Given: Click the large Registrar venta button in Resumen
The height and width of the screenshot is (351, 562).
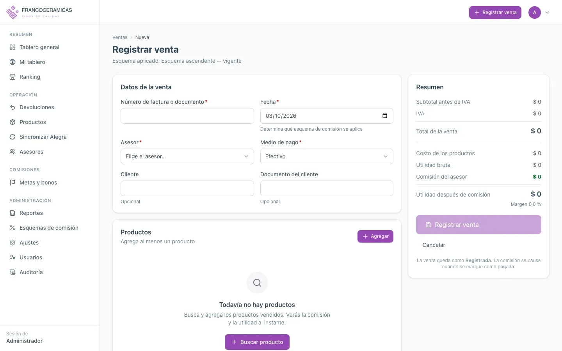Looking at the screenshot, I should point(478,225).
